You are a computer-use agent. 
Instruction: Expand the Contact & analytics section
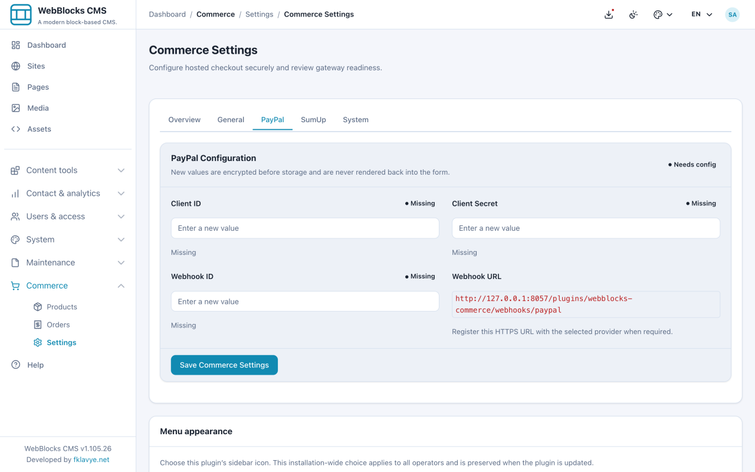(x=68, y=193)
